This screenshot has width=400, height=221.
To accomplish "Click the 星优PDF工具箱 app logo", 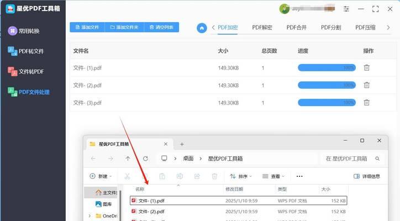I will (x=10, y=9).
